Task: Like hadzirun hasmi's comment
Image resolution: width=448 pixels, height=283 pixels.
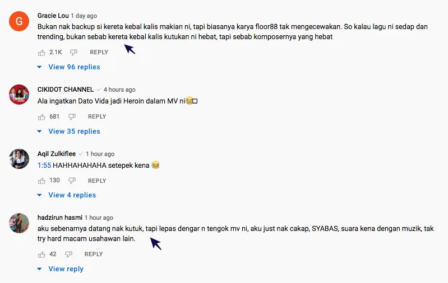Action: pos(41,254)
